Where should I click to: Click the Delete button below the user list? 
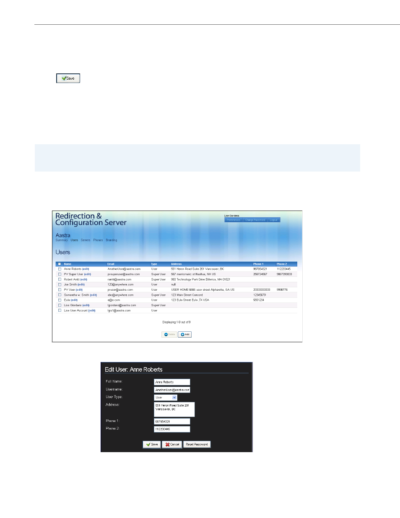pos(169,335)
